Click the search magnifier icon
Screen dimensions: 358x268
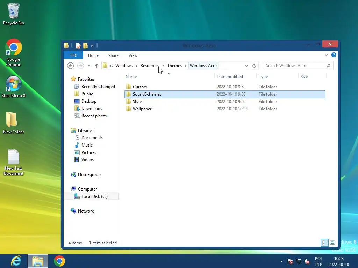click(x=328, y=66)
